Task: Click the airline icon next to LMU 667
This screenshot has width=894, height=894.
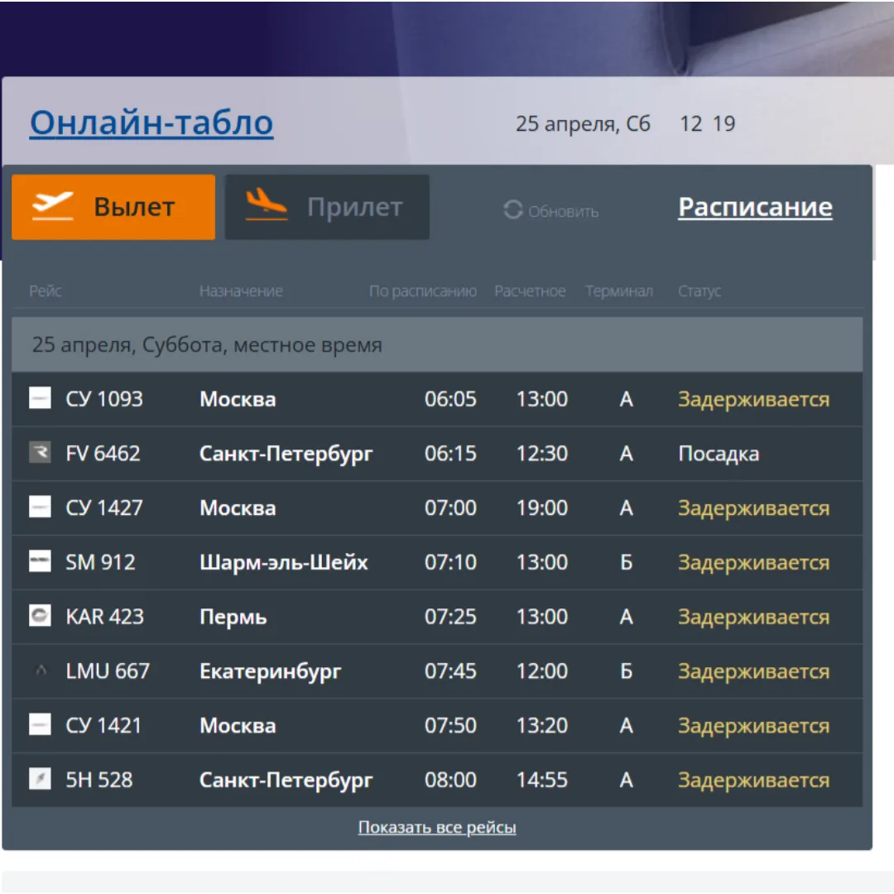Action: tap(40, 671)
